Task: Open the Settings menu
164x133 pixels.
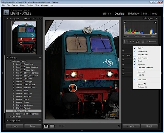Action: pos(30,5)
